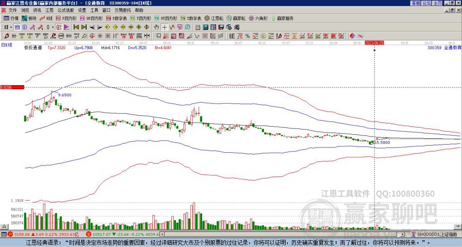Open the calculator icon in toolbar
Screen dimensions: 462x247
206,27
